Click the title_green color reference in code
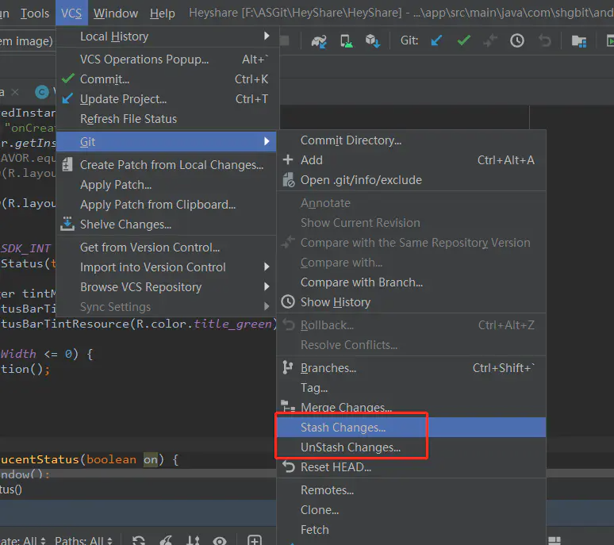This screenshot has width=614, height=545. (232, 324)
